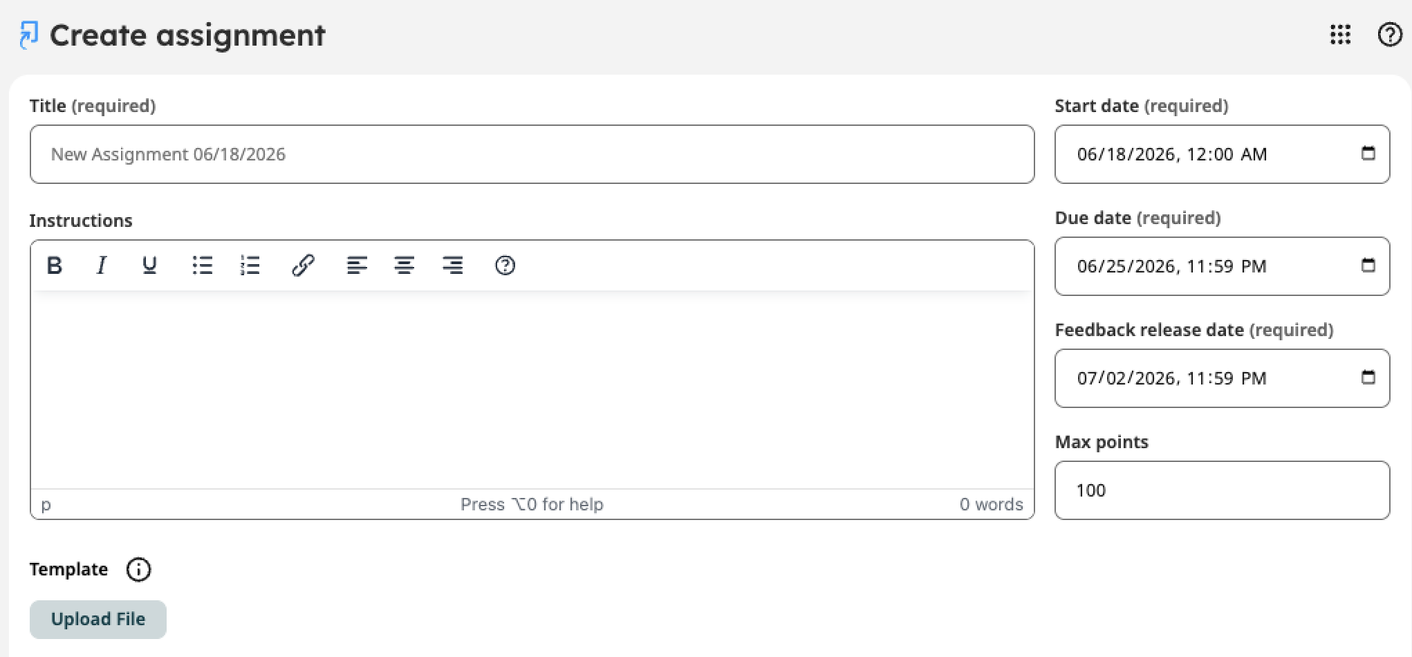The width and height of the screenshot is (1412, 657).
Task: Align text left in the editor
Action: click(357, 266)
